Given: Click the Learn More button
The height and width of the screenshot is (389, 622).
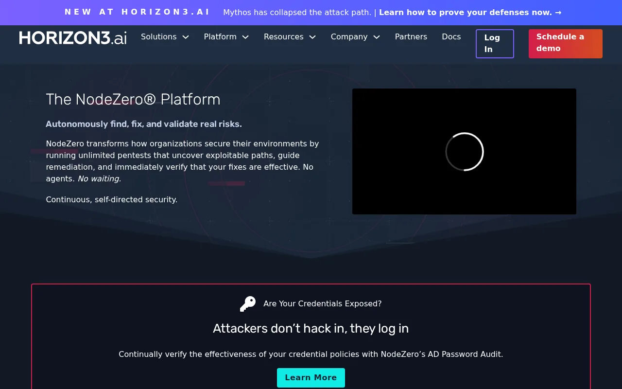Looking at the screenshot, I should (x=311, y=378).
